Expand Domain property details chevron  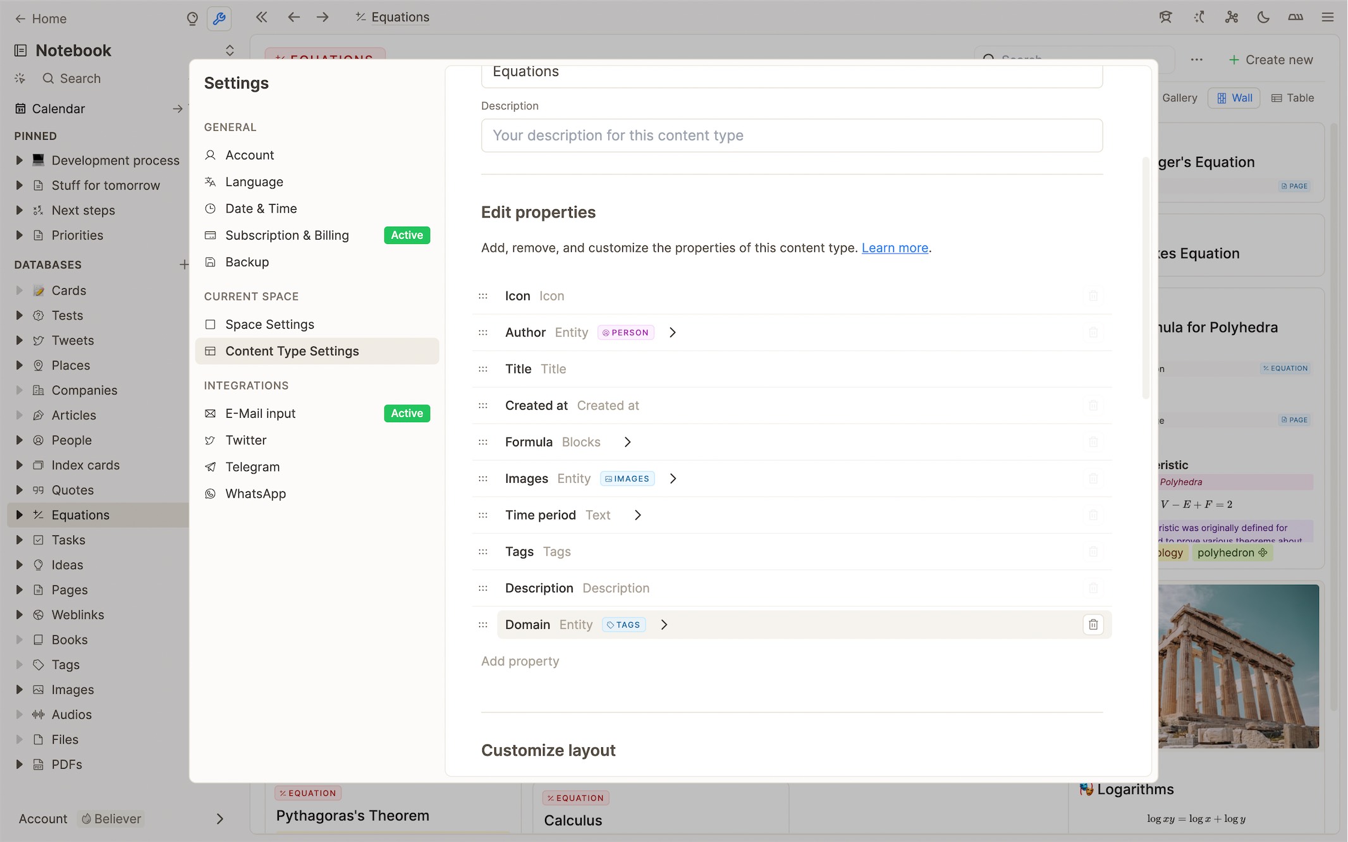point(664,625)
